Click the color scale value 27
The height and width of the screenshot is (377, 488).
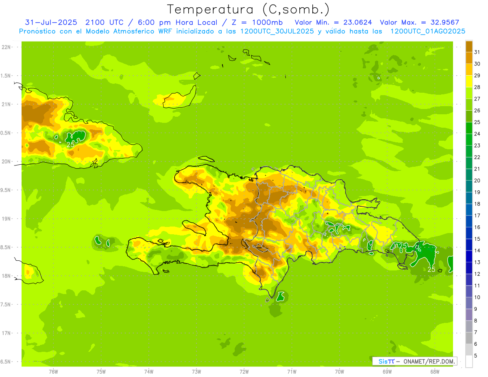click(x=477, y=99)
